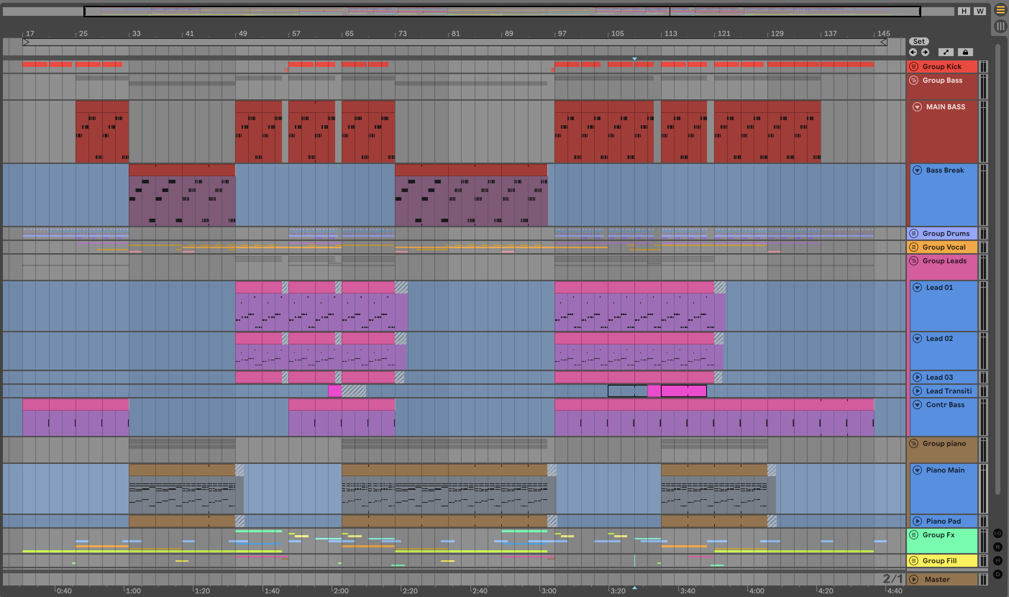Click the Group Vocal fold icon
Screen dimensions: 1009x597
point(914,247)
